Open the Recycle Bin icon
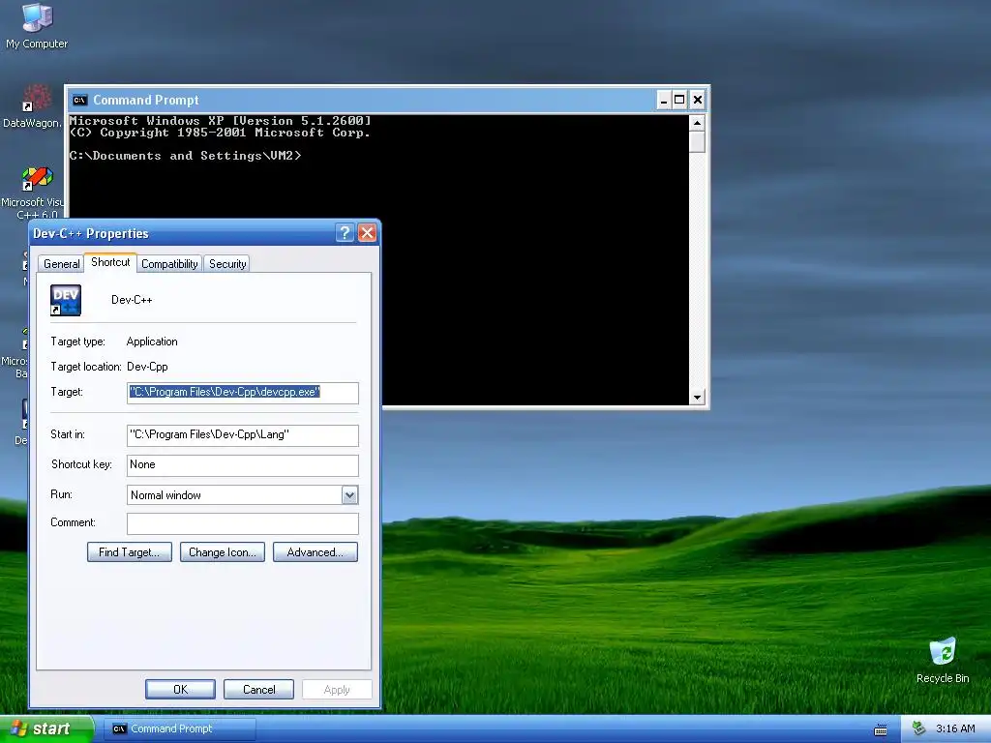The width and height of the screenshot is (991, 743). click(x=943, y=660)
